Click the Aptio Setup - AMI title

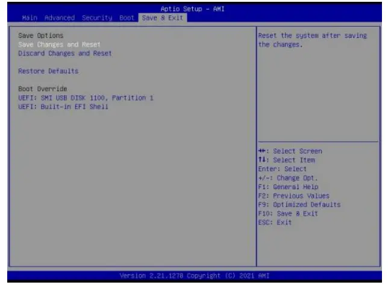(193, 9)
